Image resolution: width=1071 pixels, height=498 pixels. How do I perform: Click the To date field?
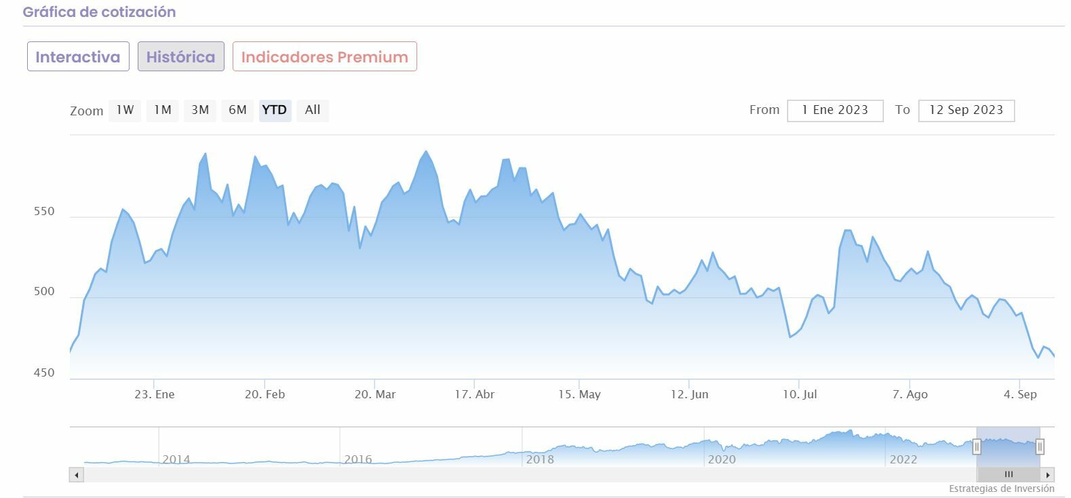click(x=966, y=110)
